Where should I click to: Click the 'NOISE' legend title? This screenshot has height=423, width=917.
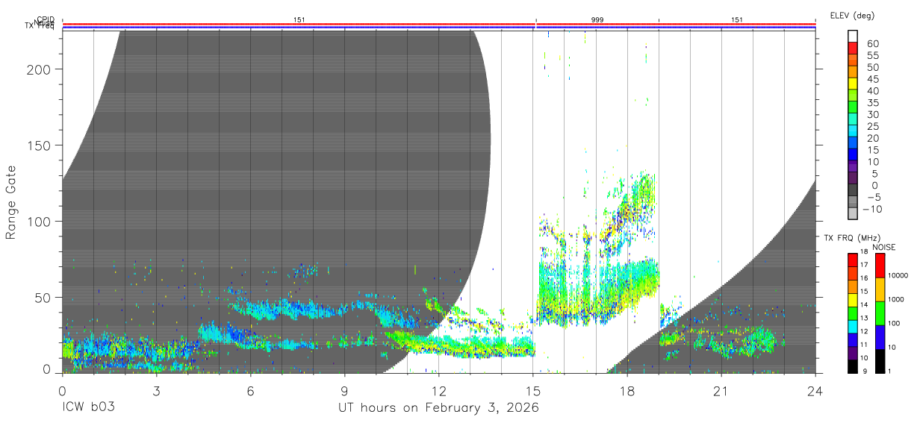coord(883,247)
